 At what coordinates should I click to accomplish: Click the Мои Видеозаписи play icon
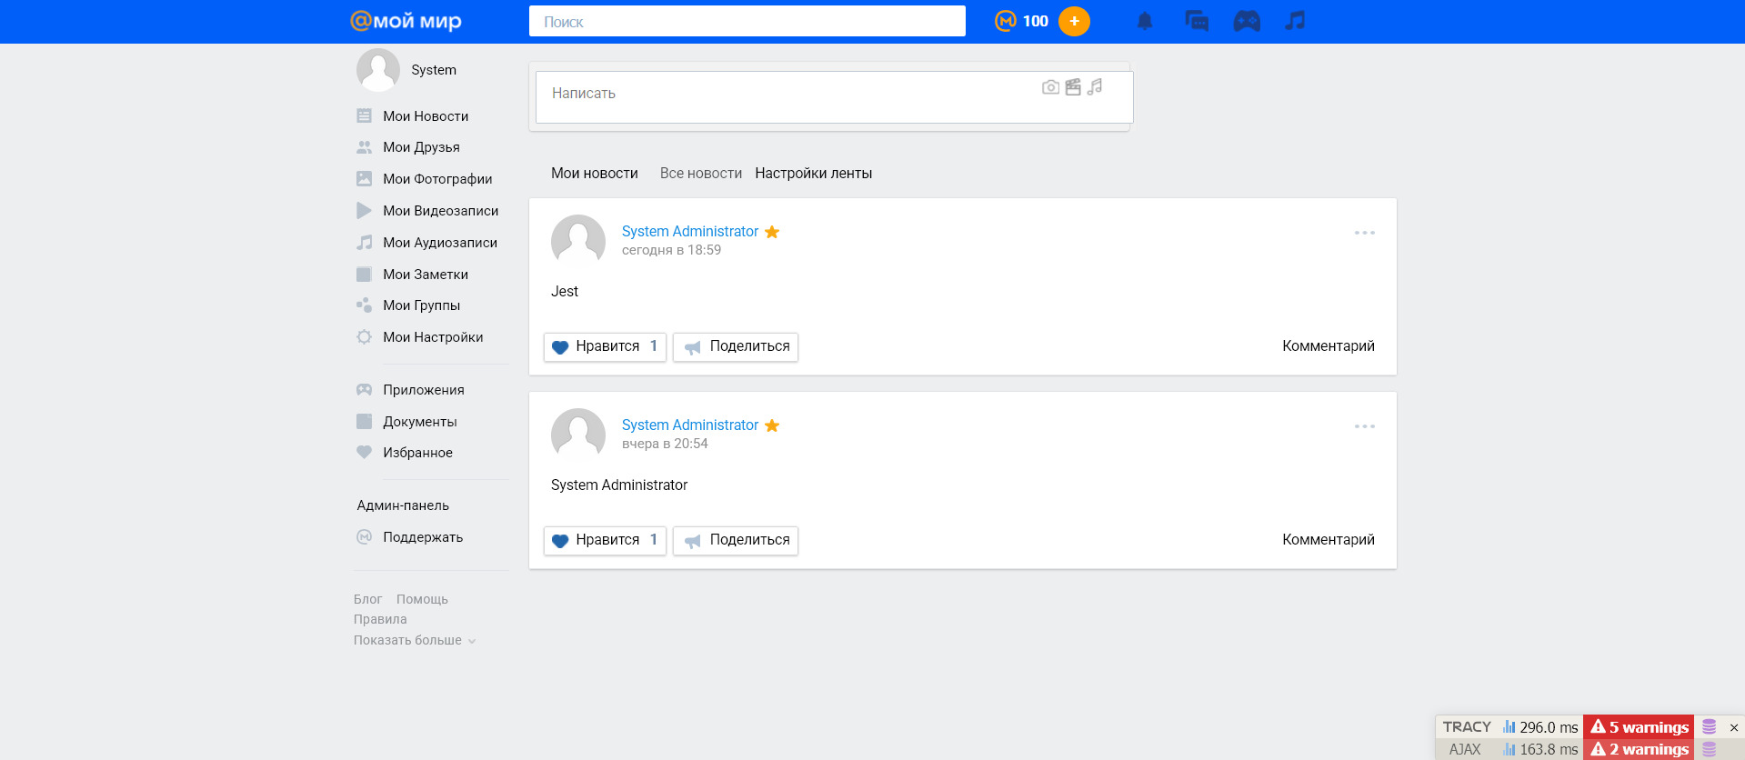(364, 211)
